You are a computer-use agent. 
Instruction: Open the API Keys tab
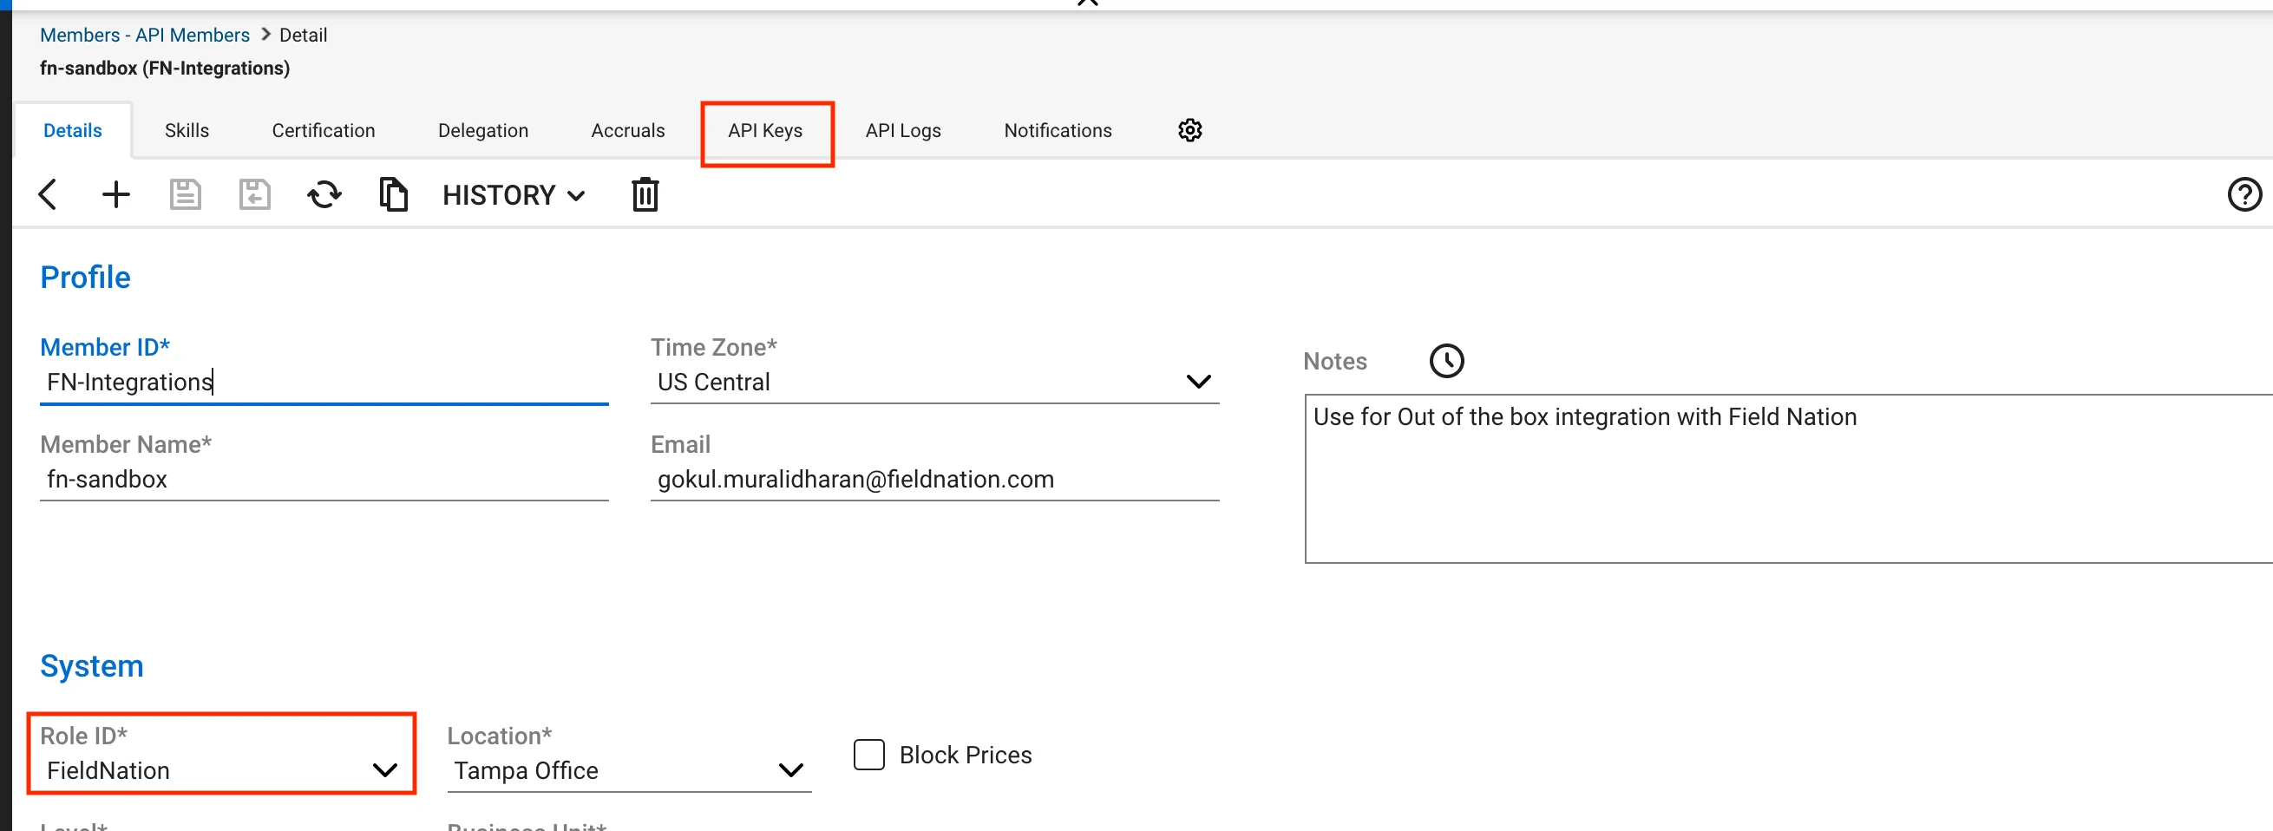(765, 131)
